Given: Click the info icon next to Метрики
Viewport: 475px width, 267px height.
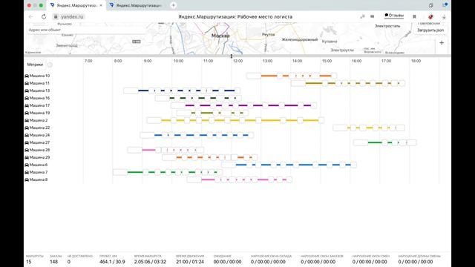Looking at the screenshot, I should [x=50, y=65].
